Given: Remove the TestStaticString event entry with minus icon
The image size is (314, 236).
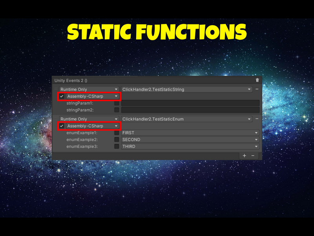Looking at the screenshot, I should [x=257, y=89].
